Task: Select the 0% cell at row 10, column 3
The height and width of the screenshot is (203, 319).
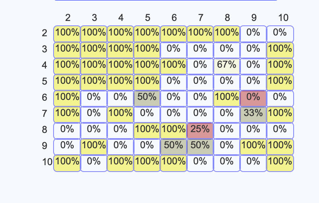Action: 94,163
